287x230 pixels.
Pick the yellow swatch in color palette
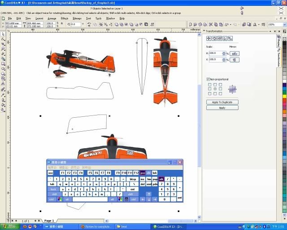[284, 96]
